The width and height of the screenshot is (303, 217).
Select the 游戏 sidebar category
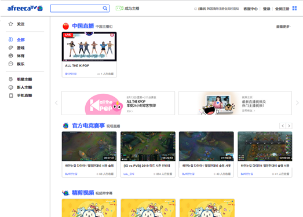click(x=21, y=48)
